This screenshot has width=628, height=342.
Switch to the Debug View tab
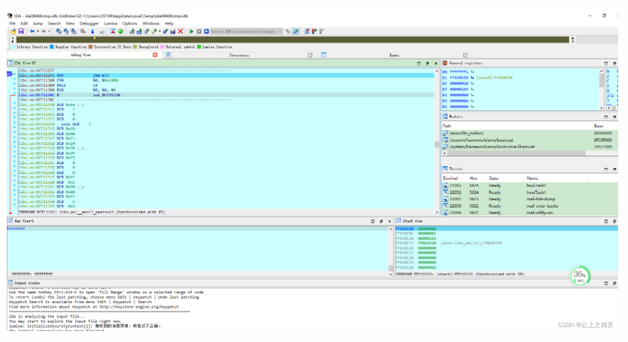81,55
